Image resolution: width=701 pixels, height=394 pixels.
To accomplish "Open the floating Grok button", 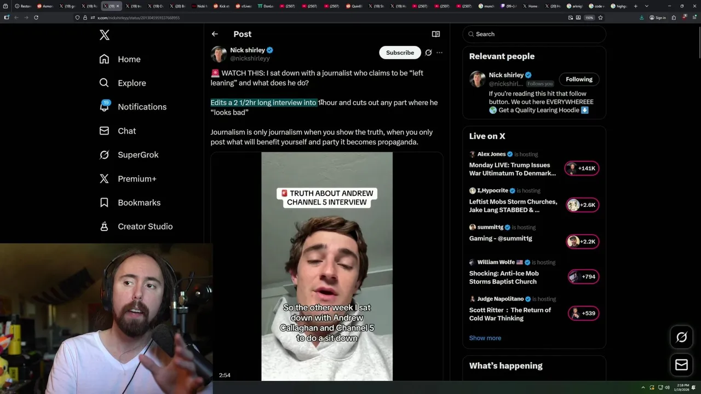I will pyautogui.click(x=681, y=337).
